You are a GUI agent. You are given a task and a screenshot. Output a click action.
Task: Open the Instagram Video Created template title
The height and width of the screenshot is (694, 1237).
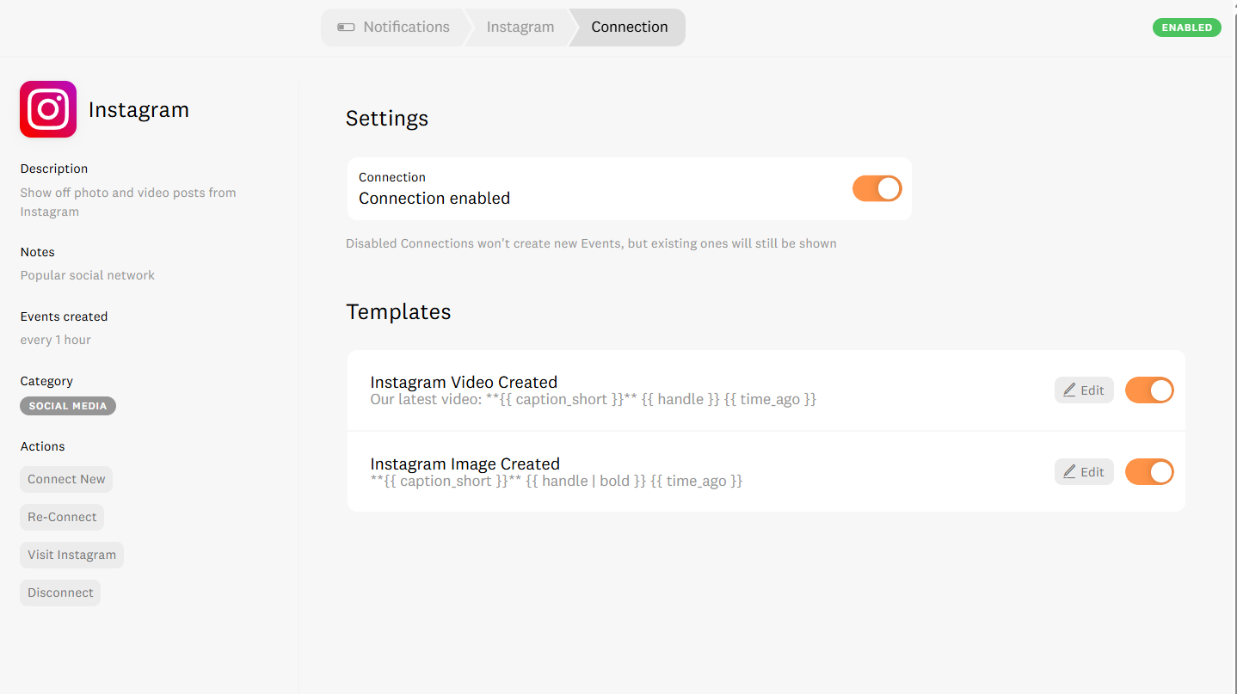point(464,382)
